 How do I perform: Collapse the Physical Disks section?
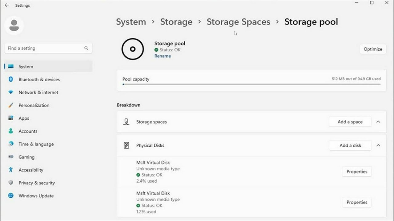point(378,145)
